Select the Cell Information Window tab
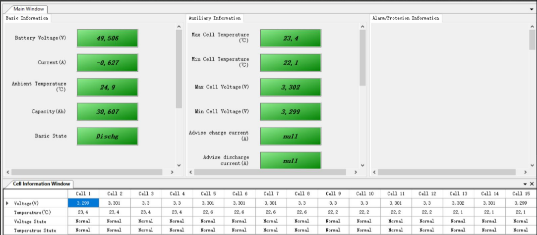Viewport: 537px width, 235px height. coord(42,184)
